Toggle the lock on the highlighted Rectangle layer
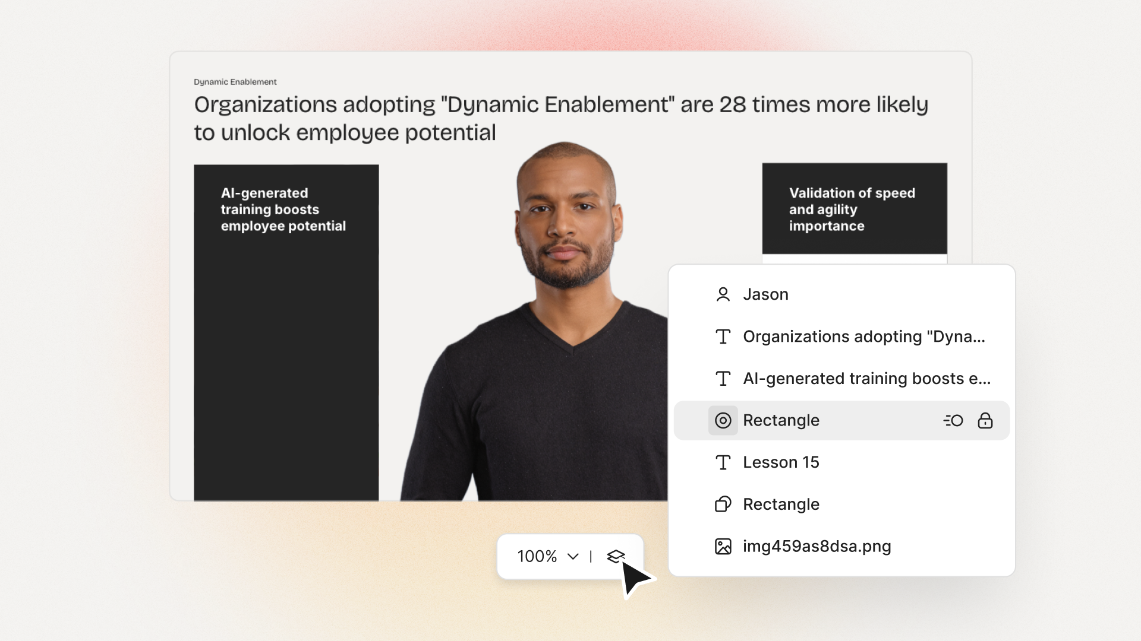 point(985,421)
